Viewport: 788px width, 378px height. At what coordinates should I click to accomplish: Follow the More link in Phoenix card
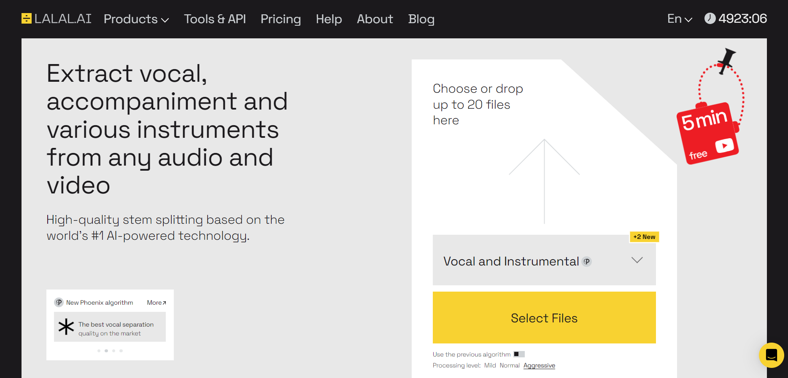click(x=157, y=303)
